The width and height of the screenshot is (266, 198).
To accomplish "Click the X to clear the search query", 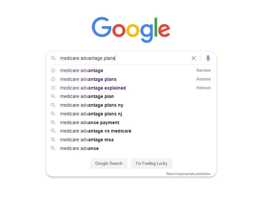I will (194, 58).
